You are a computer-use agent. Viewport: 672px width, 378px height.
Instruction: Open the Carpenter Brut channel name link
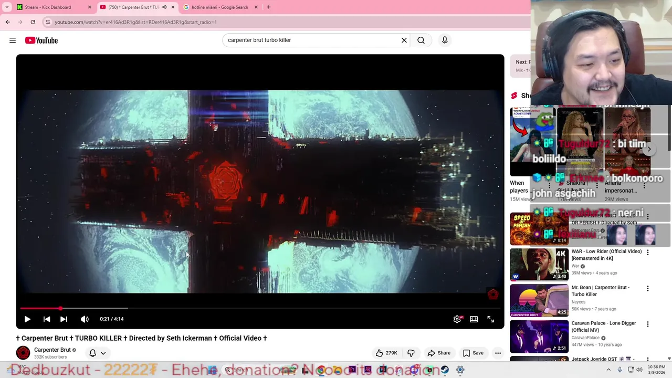click(52, 350)
